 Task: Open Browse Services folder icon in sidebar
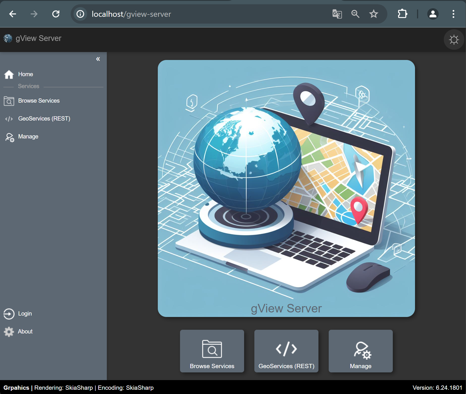pos(9,101)
